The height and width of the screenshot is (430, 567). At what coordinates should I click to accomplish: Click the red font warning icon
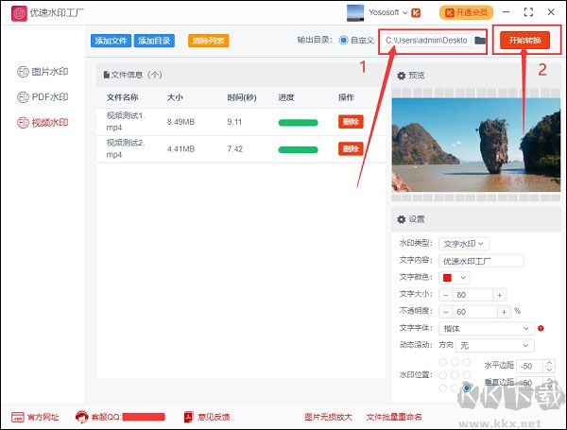point(541,328)
